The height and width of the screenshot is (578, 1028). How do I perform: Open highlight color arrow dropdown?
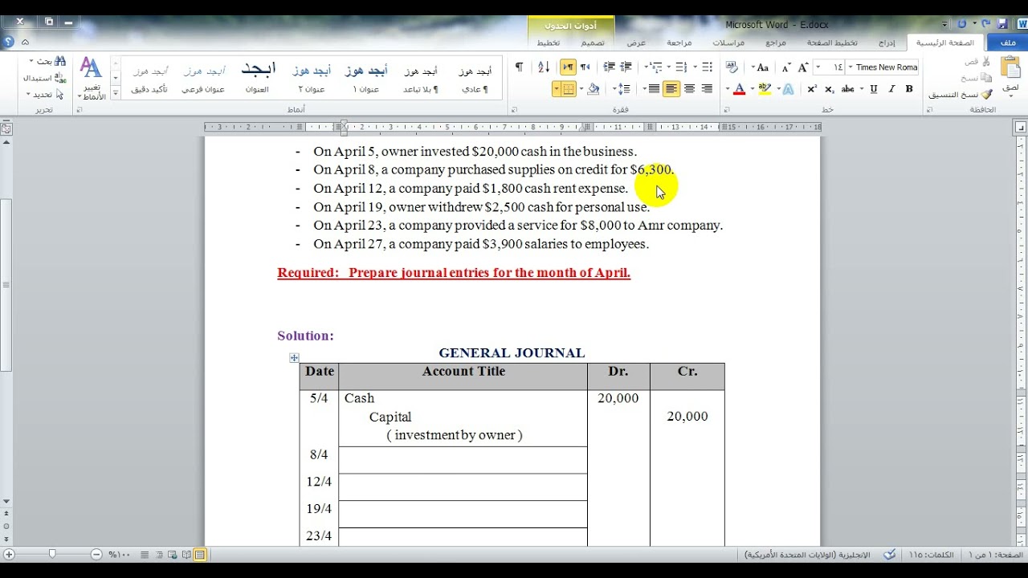coord(753,89)
